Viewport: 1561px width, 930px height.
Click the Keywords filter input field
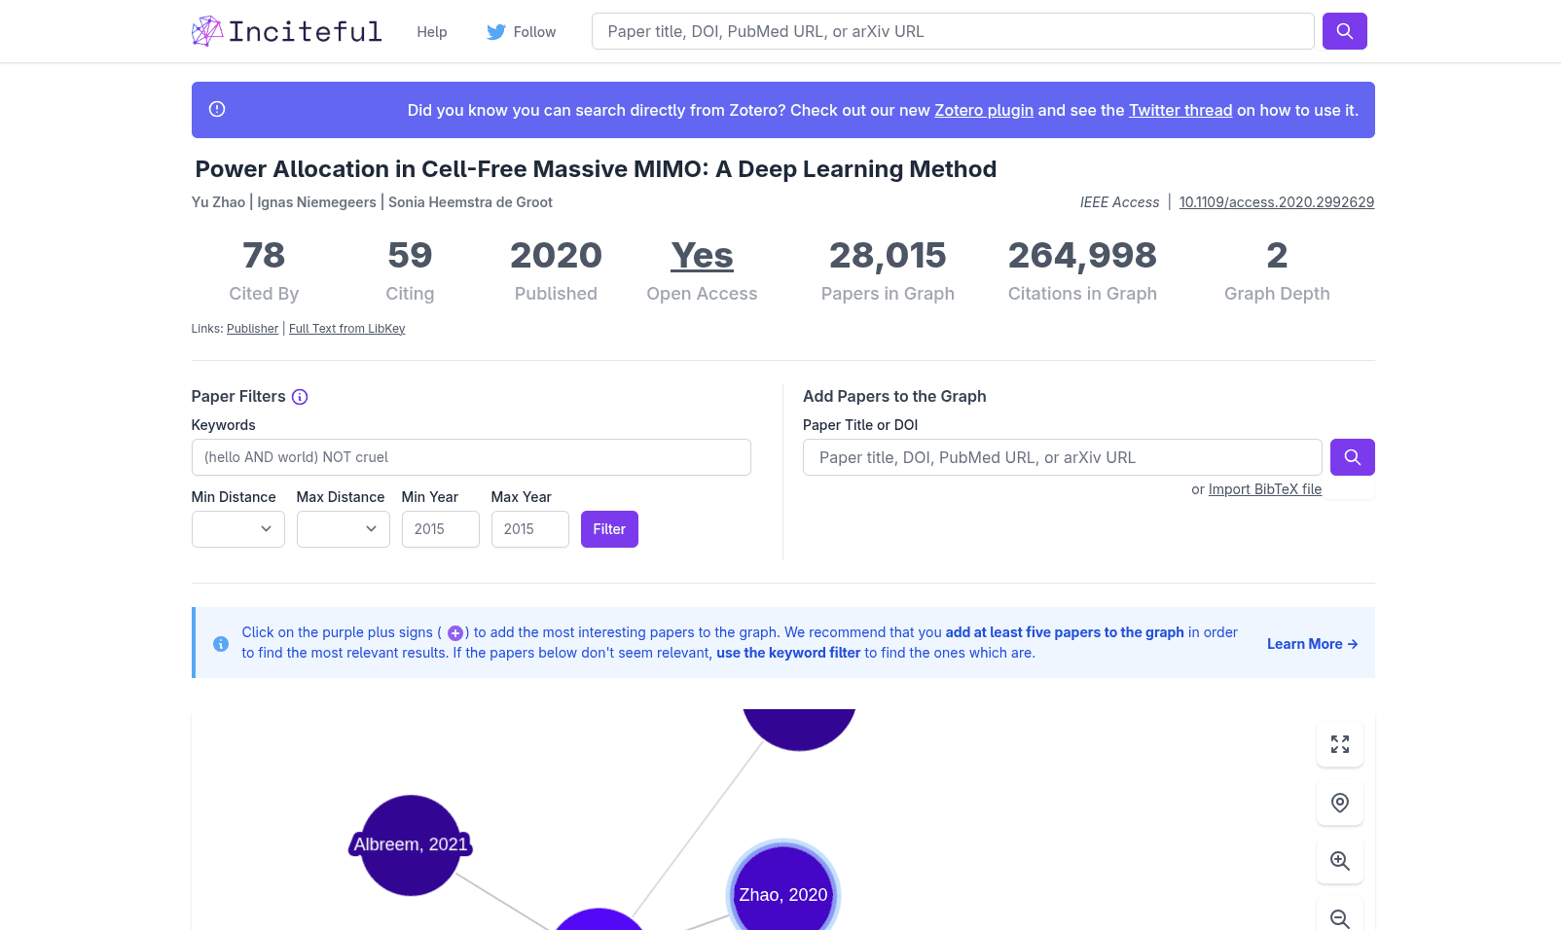point(471,457)
